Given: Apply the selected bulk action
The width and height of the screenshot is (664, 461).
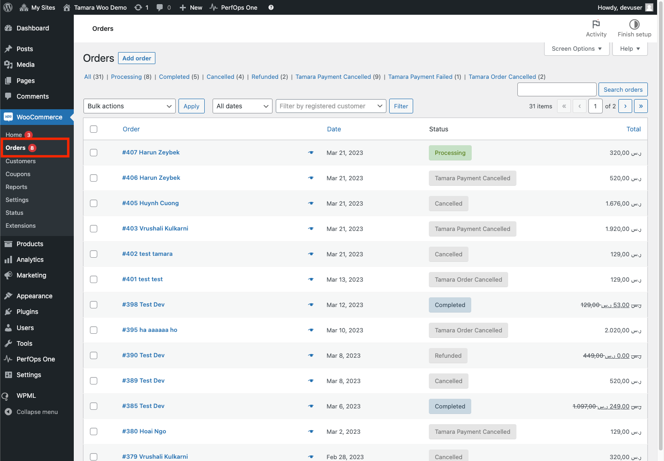Looking at the screenshot, I should coord(191,106).
